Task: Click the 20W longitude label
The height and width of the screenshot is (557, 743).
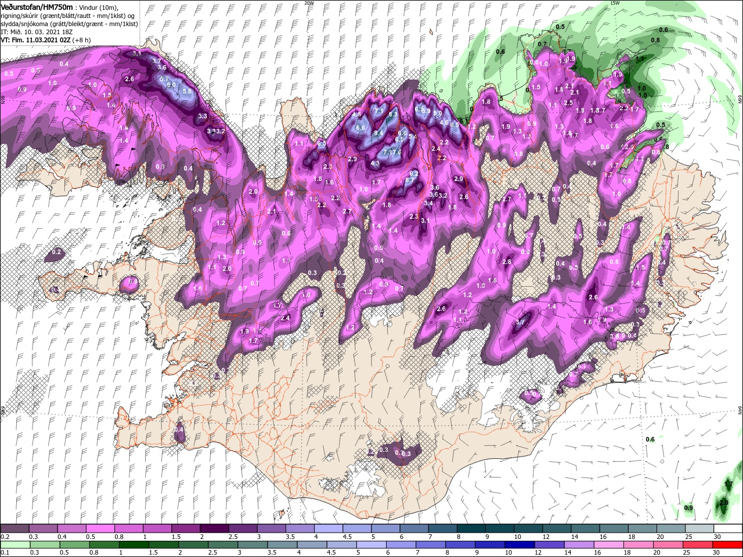Action: (309, 3)
